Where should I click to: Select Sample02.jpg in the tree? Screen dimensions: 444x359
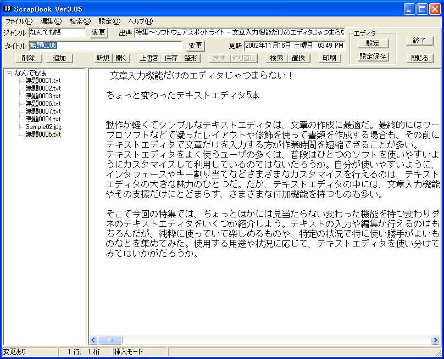point(43,127)
